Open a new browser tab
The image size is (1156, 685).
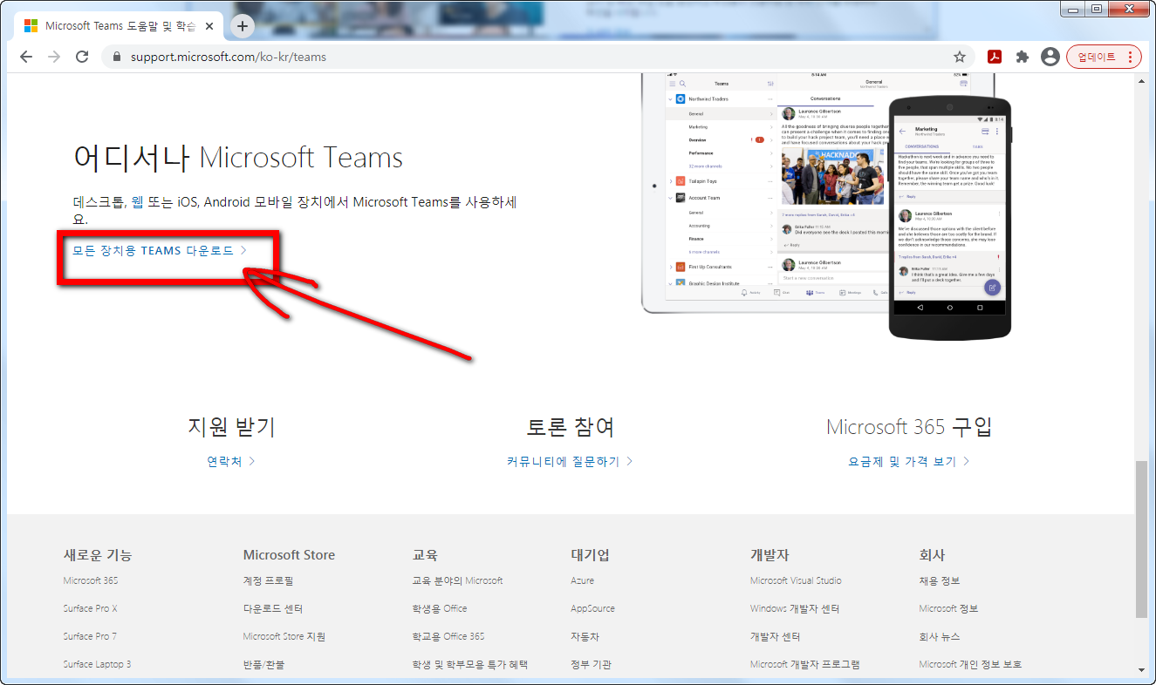pos(242,26)
